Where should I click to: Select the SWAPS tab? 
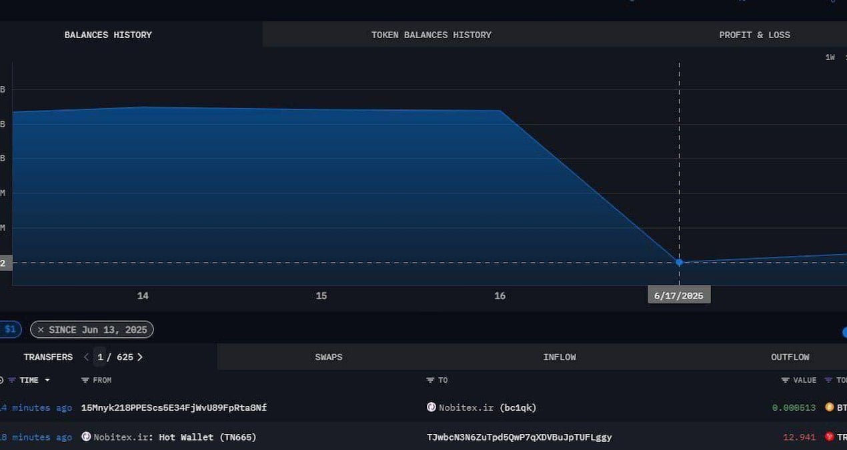coord(329,357)
